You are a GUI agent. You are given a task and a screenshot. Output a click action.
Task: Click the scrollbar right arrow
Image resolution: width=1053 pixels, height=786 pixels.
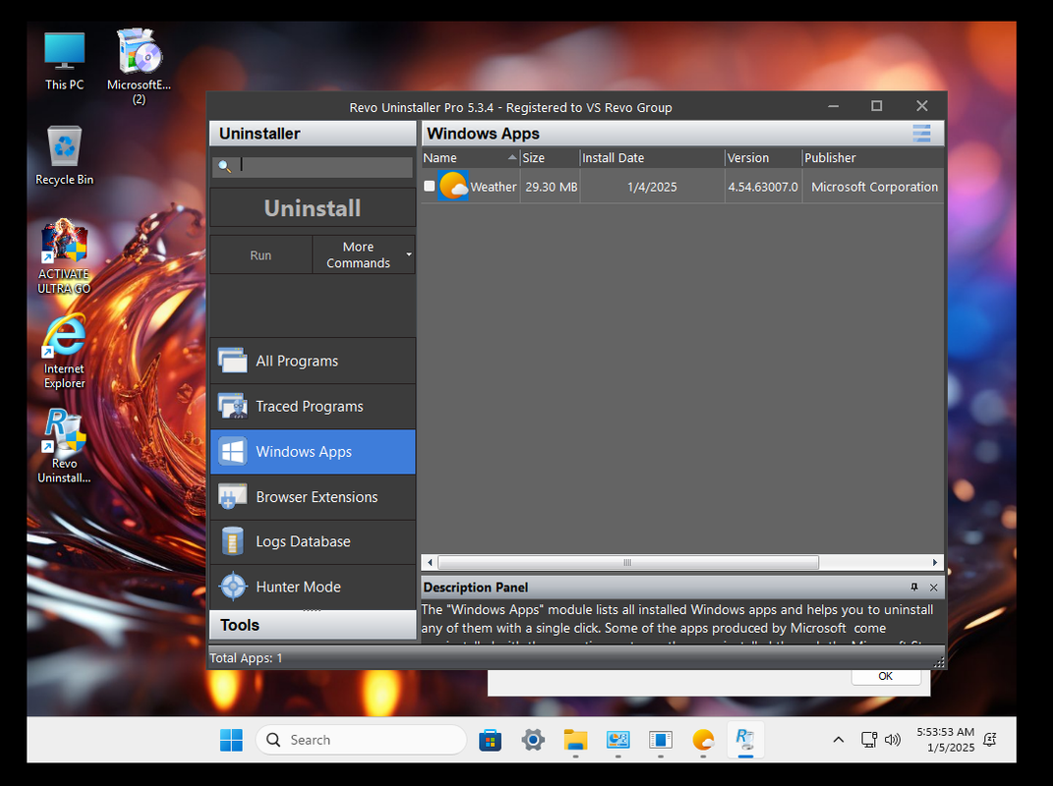935,563
